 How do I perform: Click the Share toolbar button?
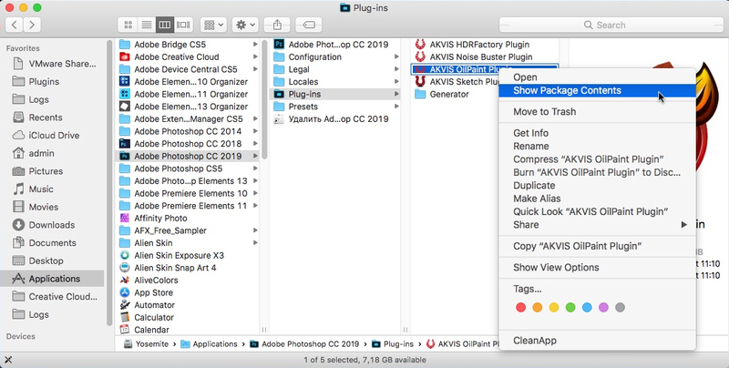[x=277, y=25]
